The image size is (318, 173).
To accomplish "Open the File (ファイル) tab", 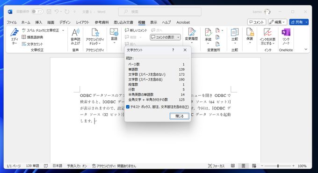I will (x=12, y=22).
